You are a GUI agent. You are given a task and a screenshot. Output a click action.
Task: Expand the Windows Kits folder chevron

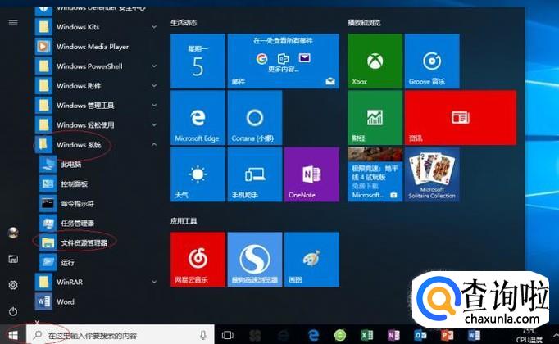(154, 27)
